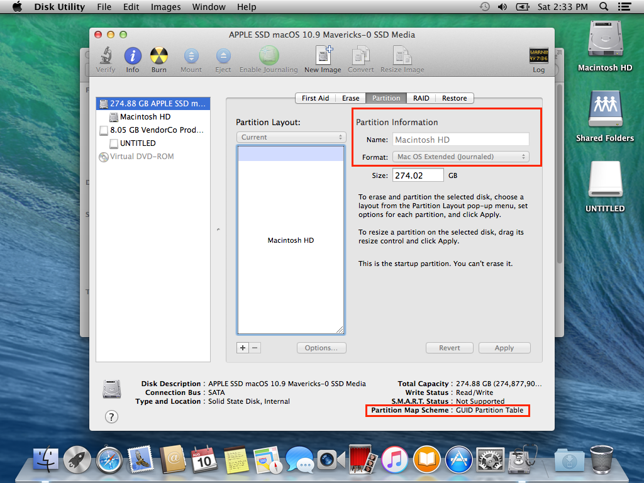This screenshot has width=644, height=483.
Task: Open Format Mac OS Extended dropdown
Action: (x=461, y=157)
